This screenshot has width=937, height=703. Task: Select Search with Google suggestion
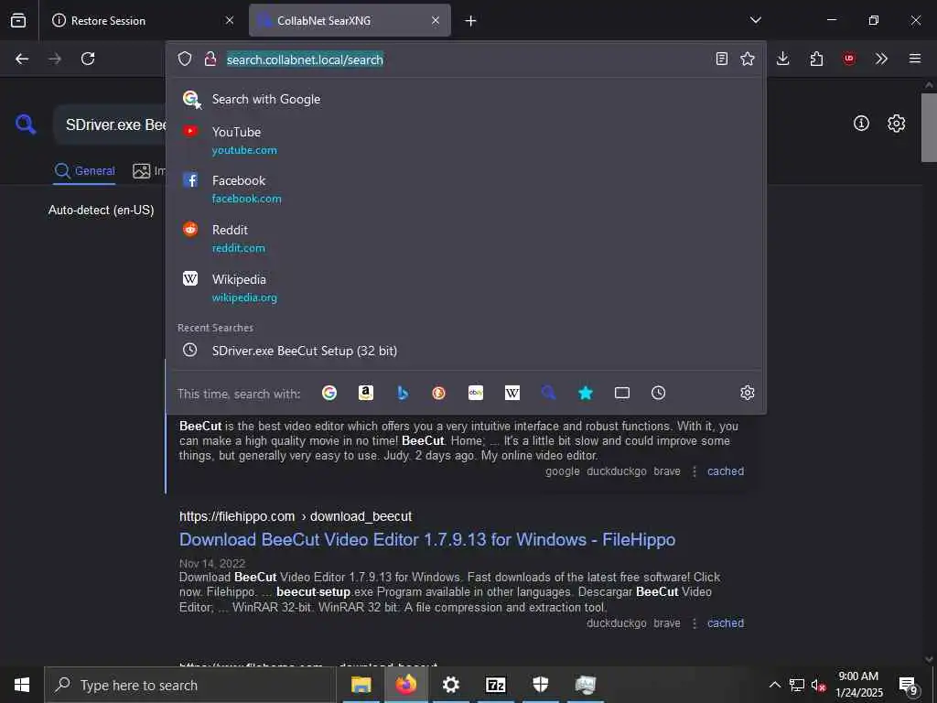point(466,99)
